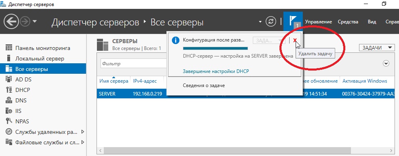
Task: Click the Back navigation arrow
Action: pyautogui.click(x=11, y=22)
